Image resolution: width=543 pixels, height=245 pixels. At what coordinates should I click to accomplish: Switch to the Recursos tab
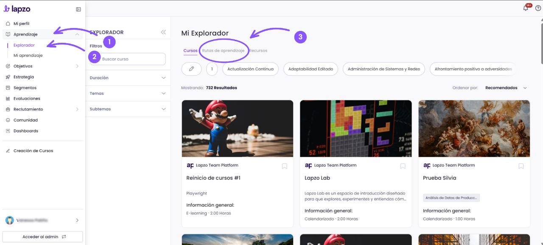click(258, 51)
